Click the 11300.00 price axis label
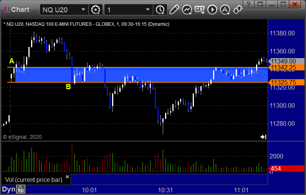 point(282,106)
